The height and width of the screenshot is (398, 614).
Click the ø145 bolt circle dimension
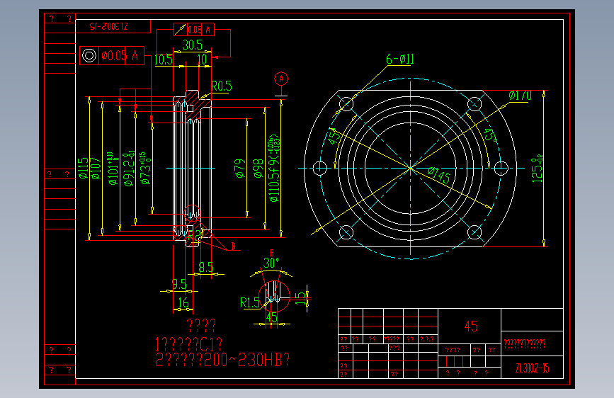[x=439, y=175]
